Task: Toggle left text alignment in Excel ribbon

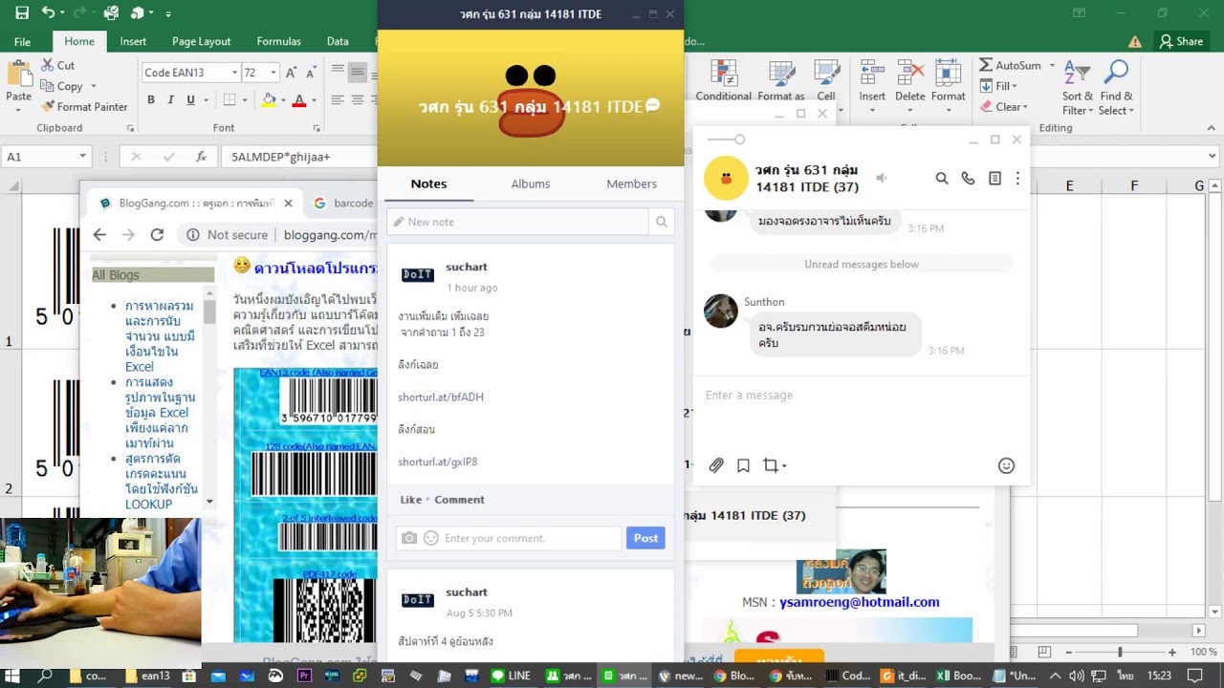Action: (x=338, y=99)
